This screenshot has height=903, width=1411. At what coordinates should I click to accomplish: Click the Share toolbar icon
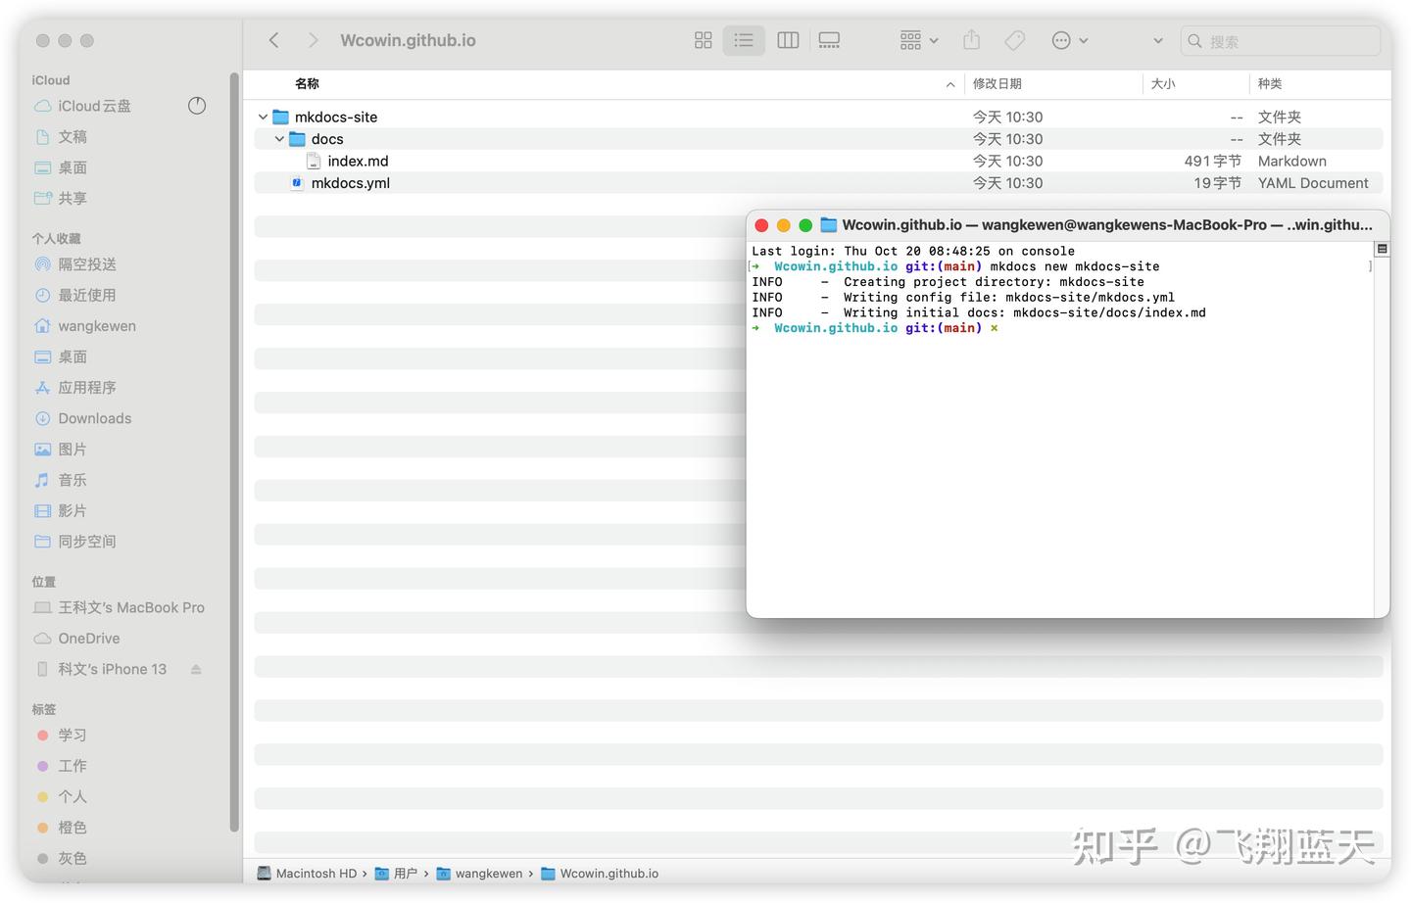pos(971,40)
